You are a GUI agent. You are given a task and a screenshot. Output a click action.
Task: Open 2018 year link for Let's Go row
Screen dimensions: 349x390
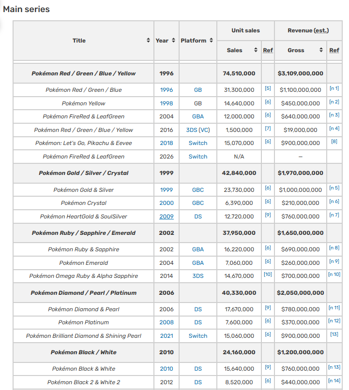[x=167, y=143]
